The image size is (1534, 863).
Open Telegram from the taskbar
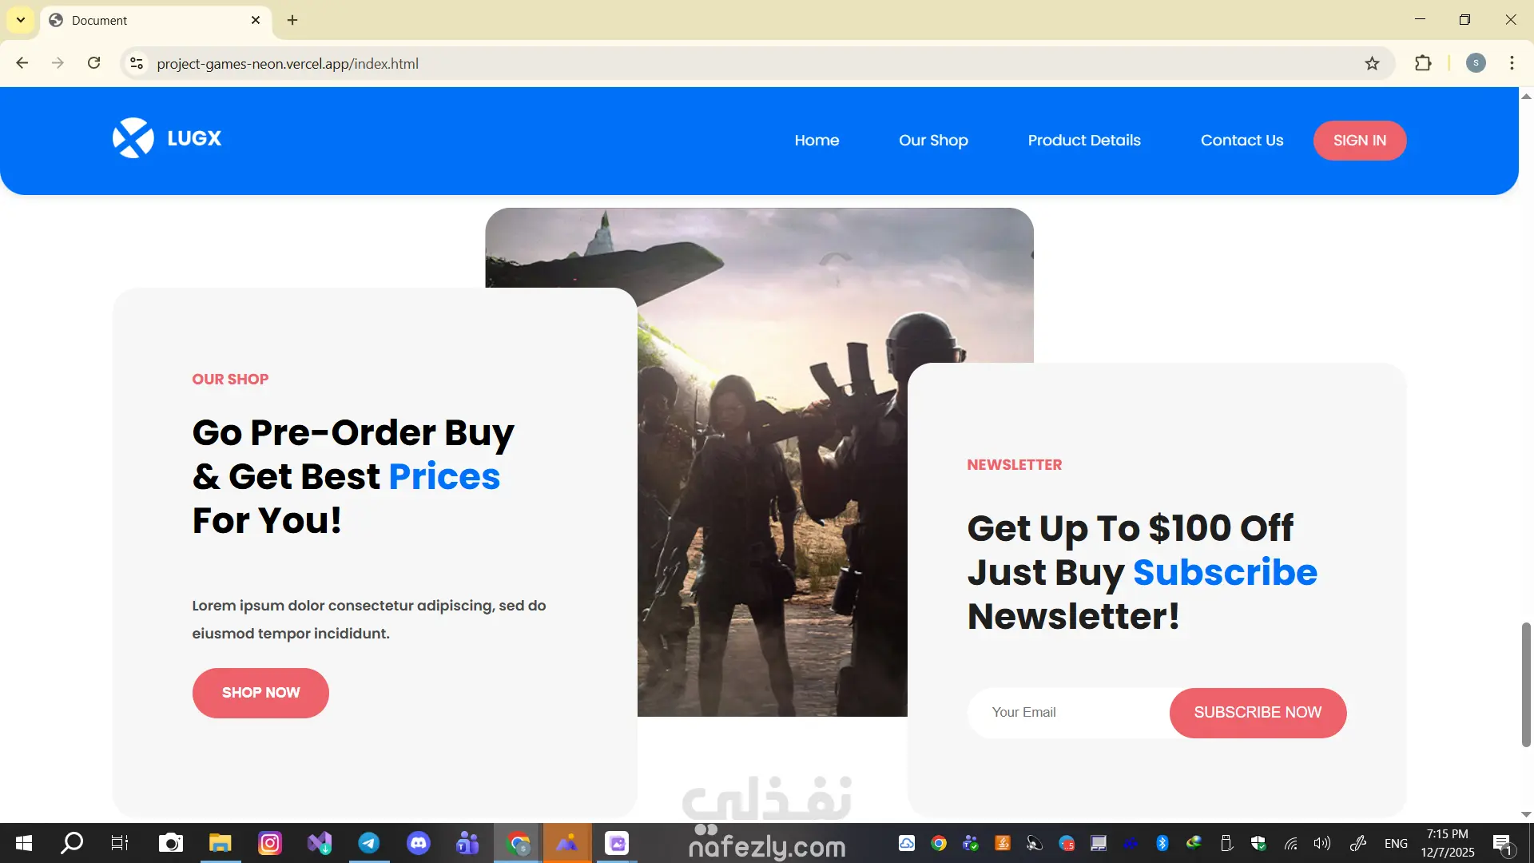tap(368, 843)
